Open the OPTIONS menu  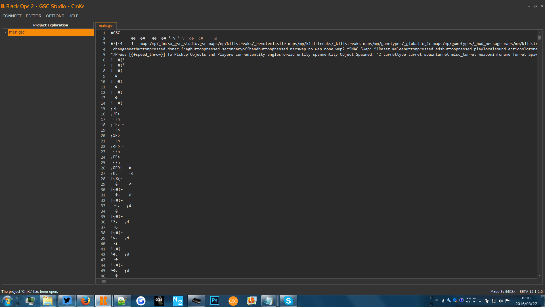(55, 16)
